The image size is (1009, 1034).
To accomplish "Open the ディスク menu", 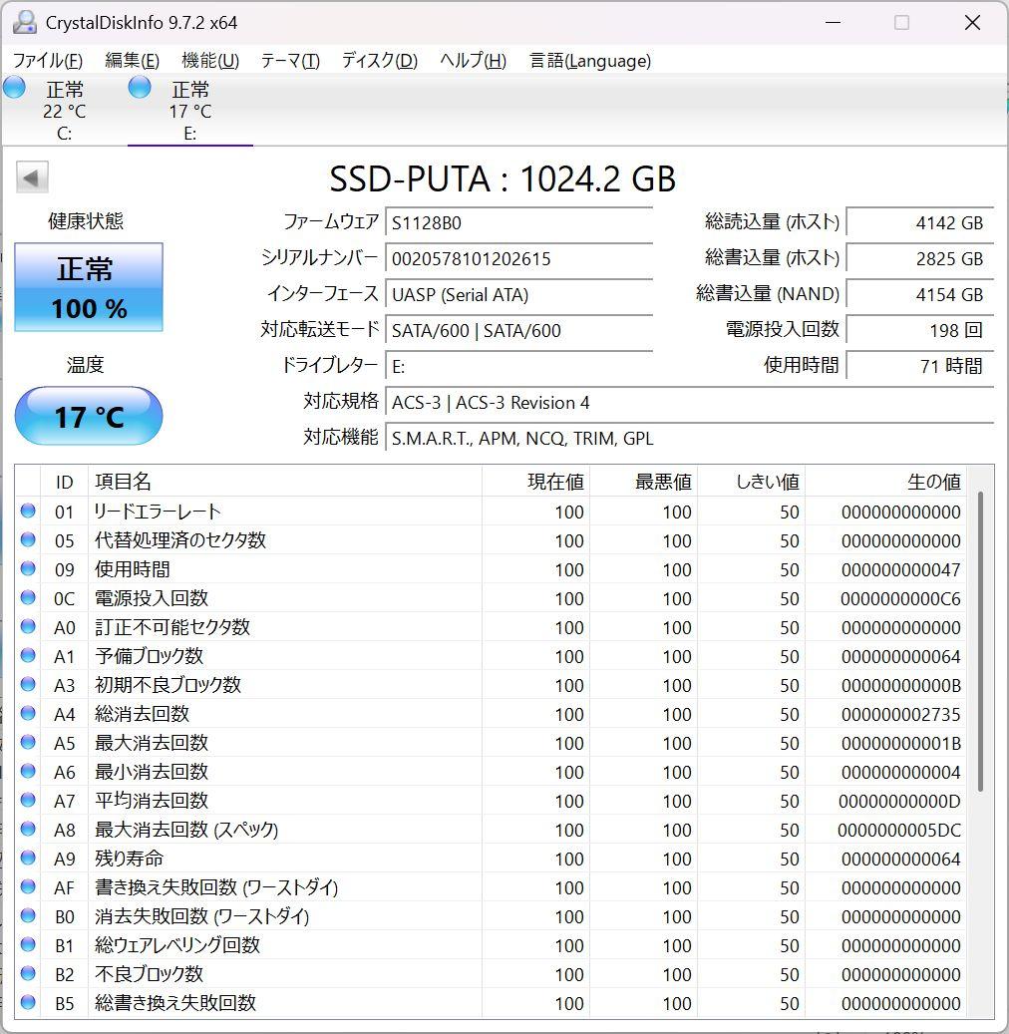I will pos(377,61).
